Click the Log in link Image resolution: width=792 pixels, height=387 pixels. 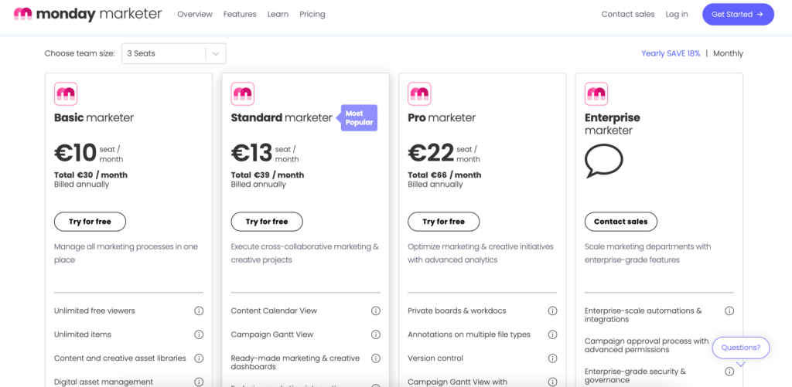tap(676, 14)
